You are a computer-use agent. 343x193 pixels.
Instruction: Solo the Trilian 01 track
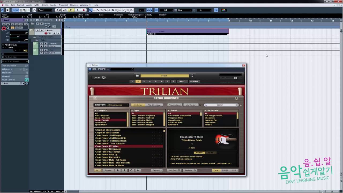[41, 30]
